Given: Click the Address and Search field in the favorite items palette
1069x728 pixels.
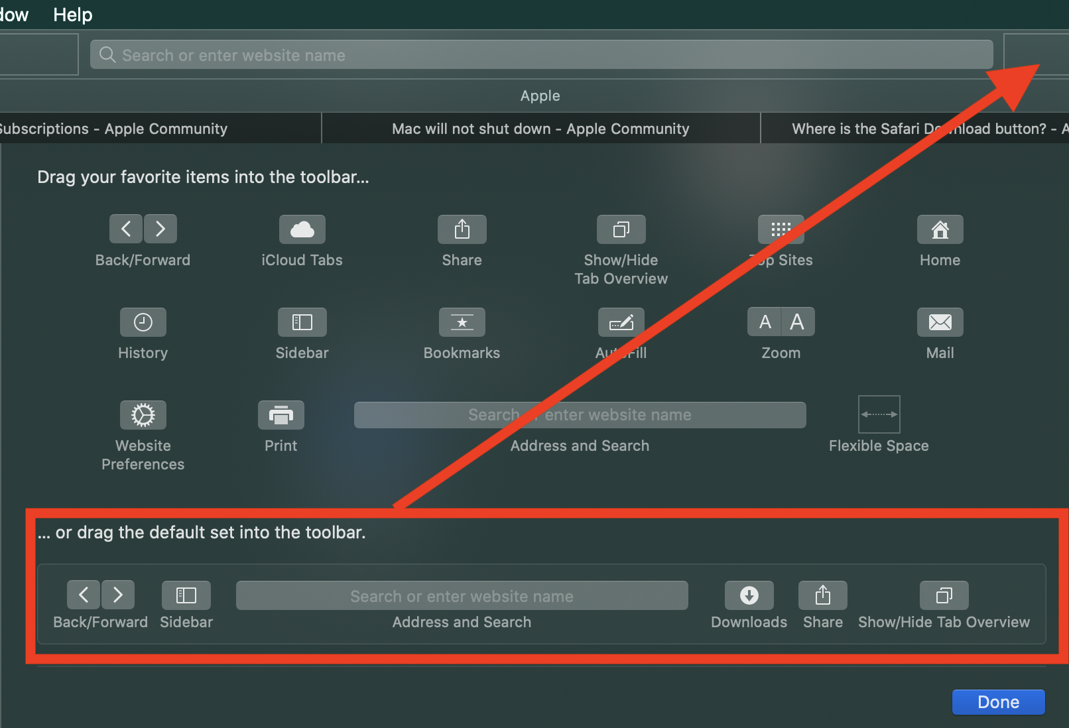Looking at the screenshot, I should pos(580,415).
